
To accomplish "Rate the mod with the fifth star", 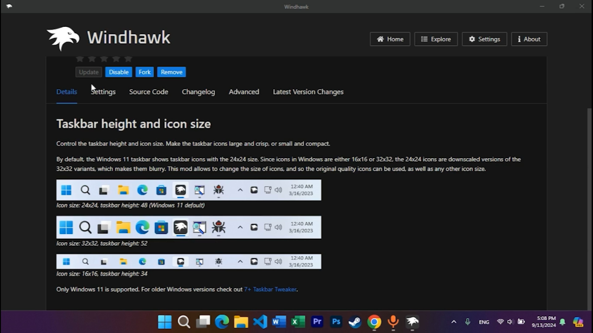I will coord(128,59).
